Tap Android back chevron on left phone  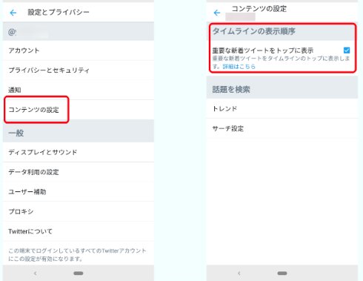36,273
